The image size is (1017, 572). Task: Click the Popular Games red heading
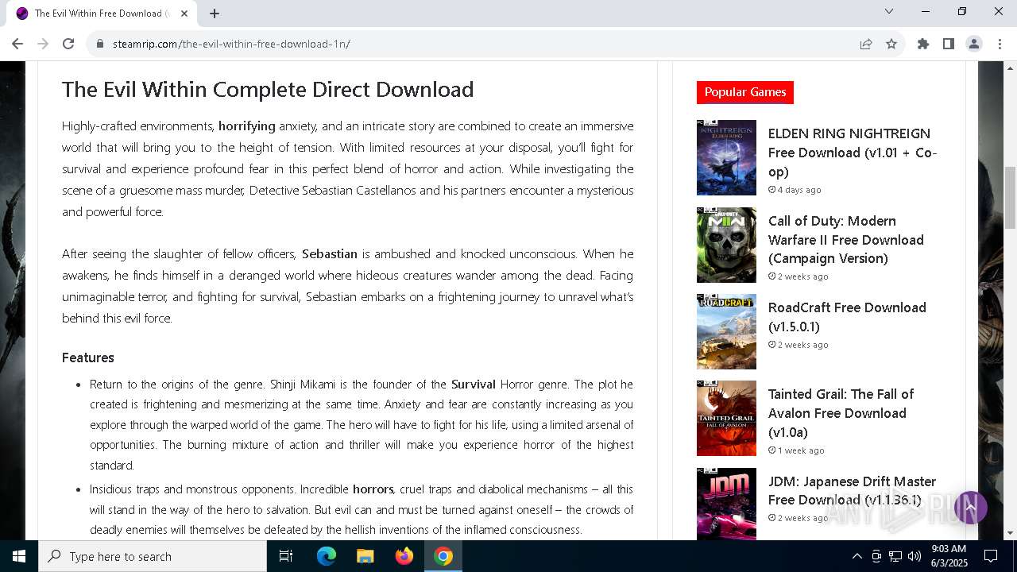(745, 92)
